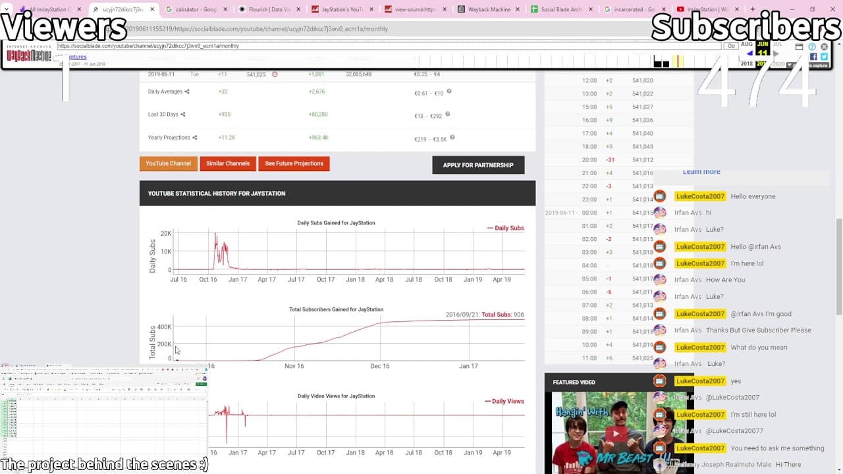Click the '+80,280' Last 30 Days views value

318,115
